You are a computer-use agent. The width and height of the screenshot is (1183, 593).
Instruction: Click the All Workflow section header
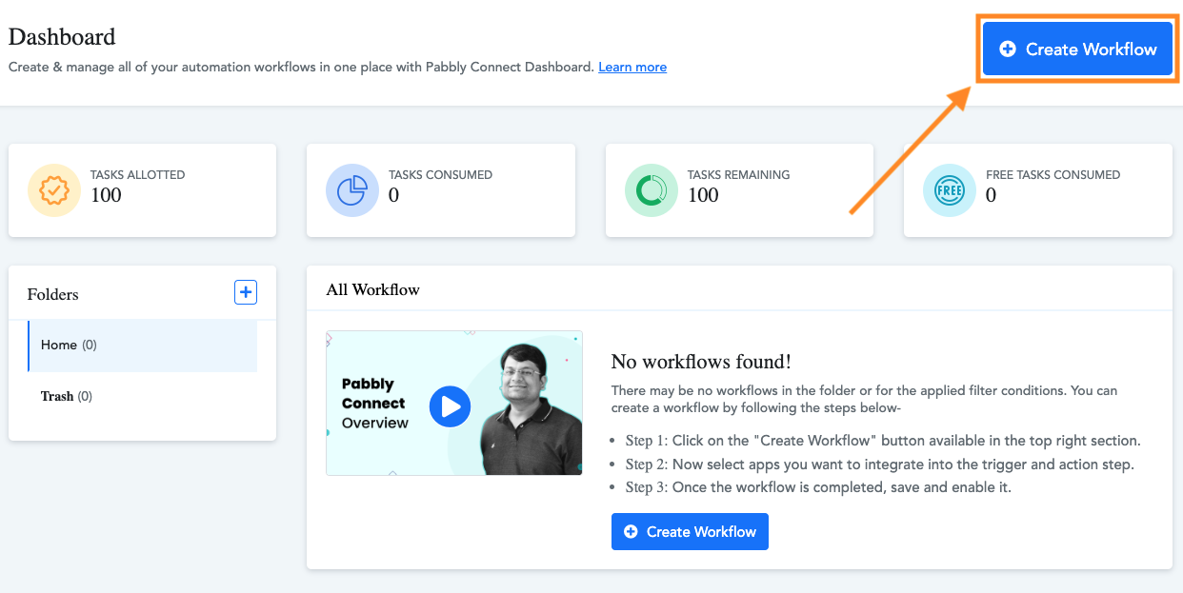[371, 288]
